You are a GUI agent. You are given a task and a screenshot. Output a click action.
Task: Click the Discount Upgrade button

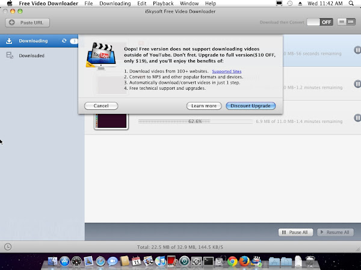click(250, 106)
